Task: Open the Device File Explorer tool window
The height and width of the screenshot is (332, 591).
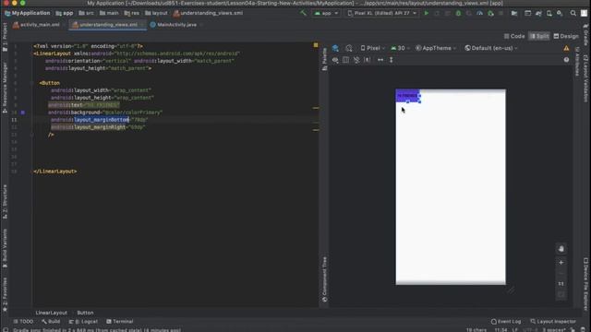Action: click(585, 284)
